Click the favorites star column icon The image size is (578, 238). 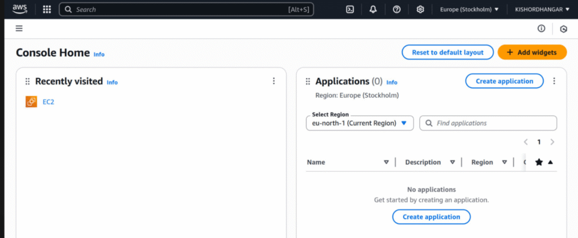tap(539, 162)
